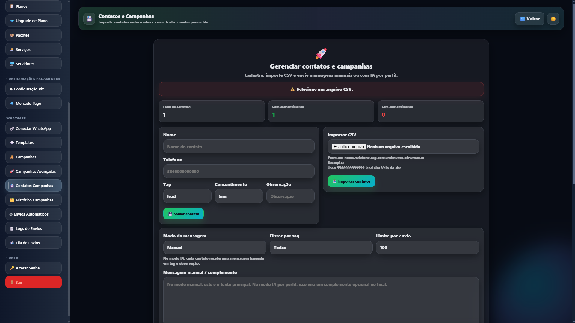Select the Conectar WhatsApp sidebar icon
Screen dimensions: 575x323
point(12,128)
